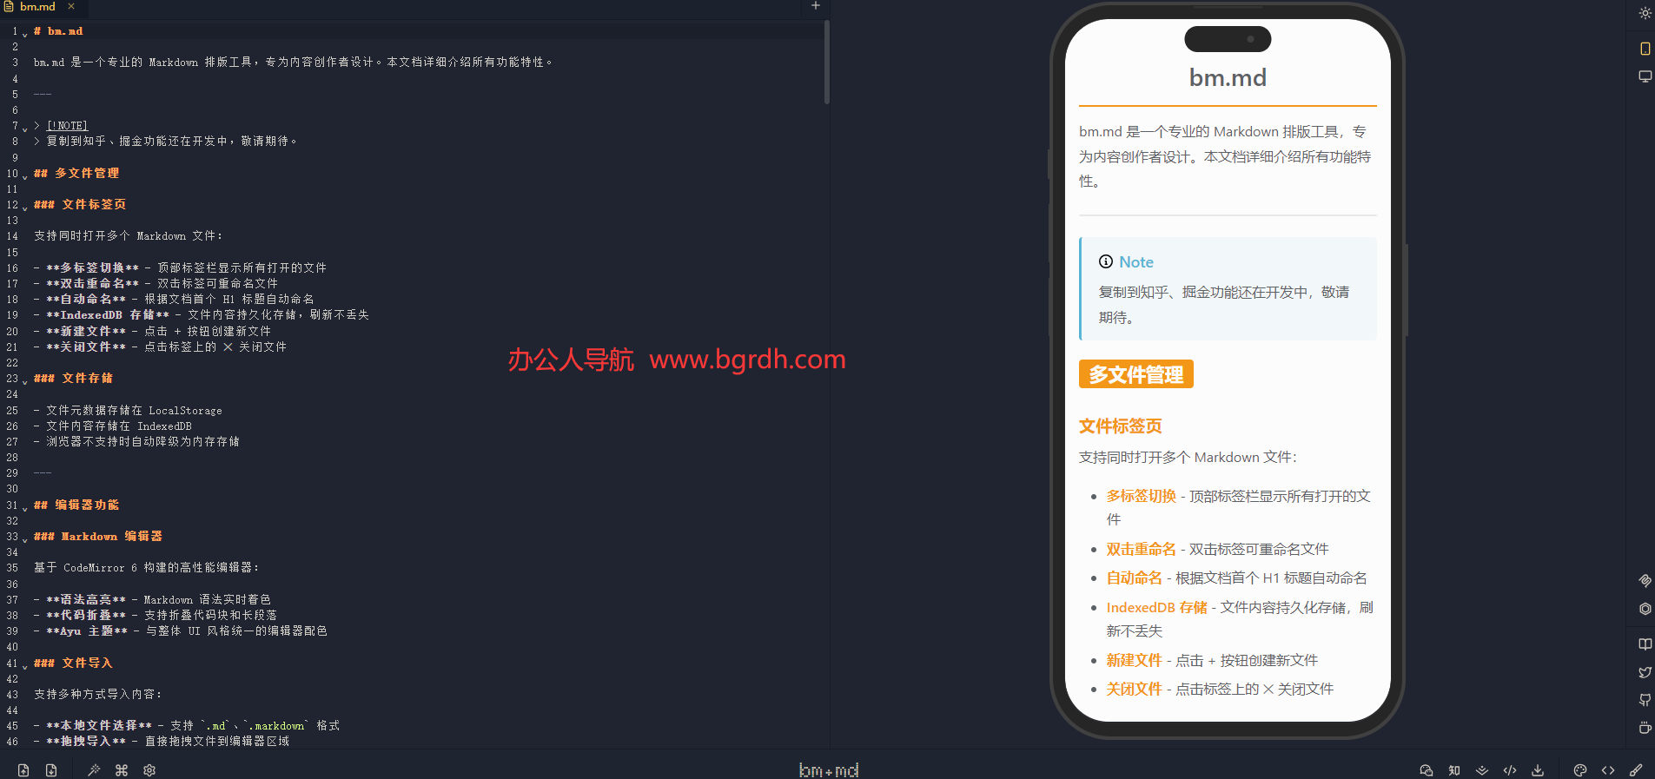The height and width of the screenshot is (779, 1655).
Task: Fold the '### 文件导入' section at line 41
Action: point(24,665)
